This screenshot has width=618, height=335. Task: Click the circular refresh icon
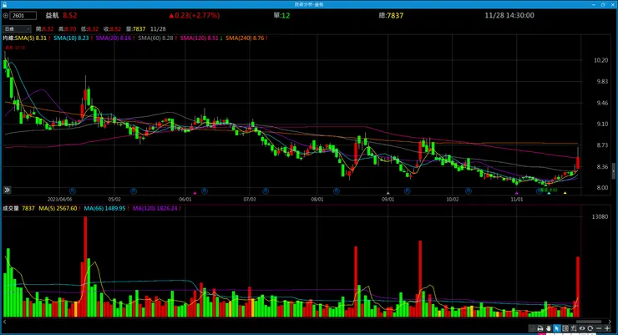pyautogui.click(x=590, y=328)
